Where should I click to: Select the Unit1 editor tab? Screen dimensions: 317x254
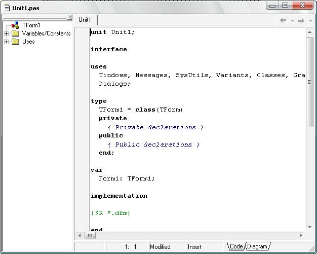pyautogui.click(x=85, y=20)
